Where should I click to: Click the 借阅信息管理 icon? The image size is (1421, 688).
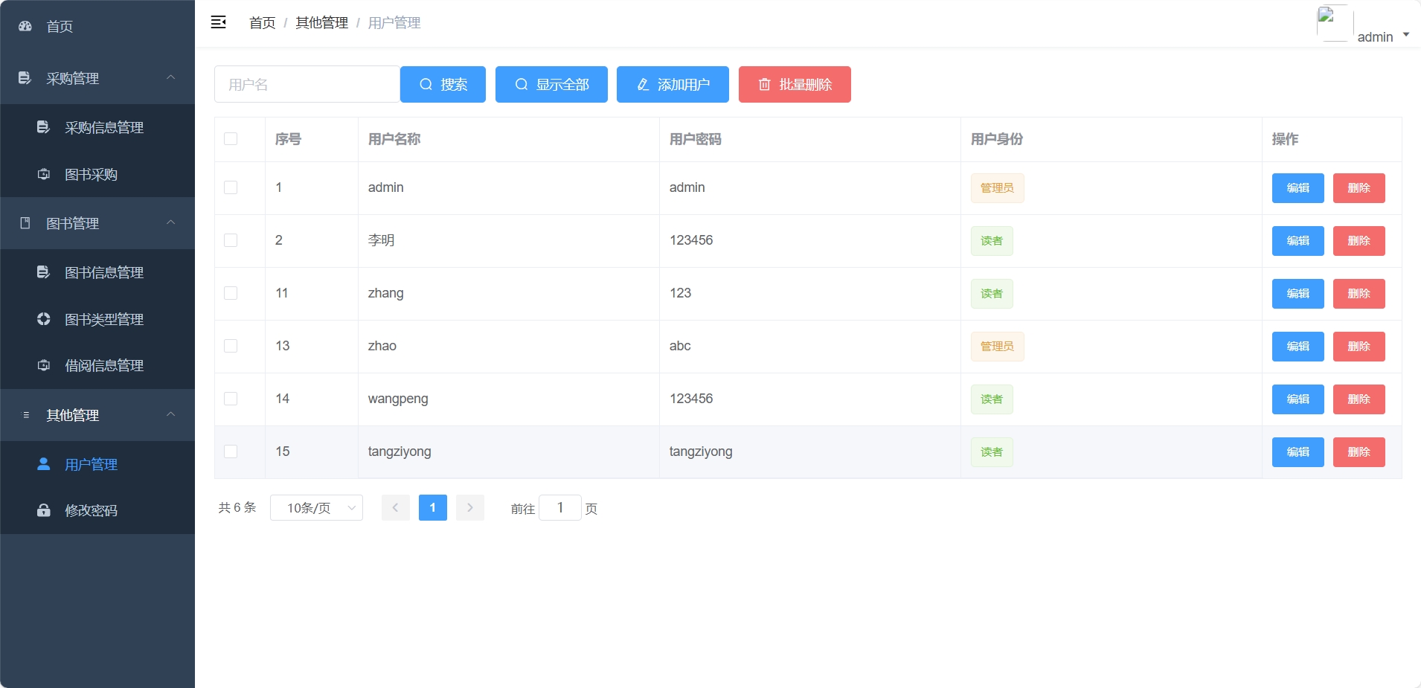[x=43, y=365]
